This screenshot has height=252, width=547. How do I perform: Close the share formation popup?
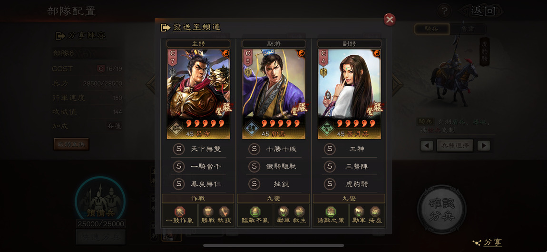[389, 20]
